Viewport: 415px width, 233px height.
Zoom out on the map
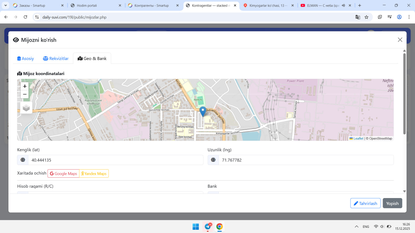(x=25, y=94)
